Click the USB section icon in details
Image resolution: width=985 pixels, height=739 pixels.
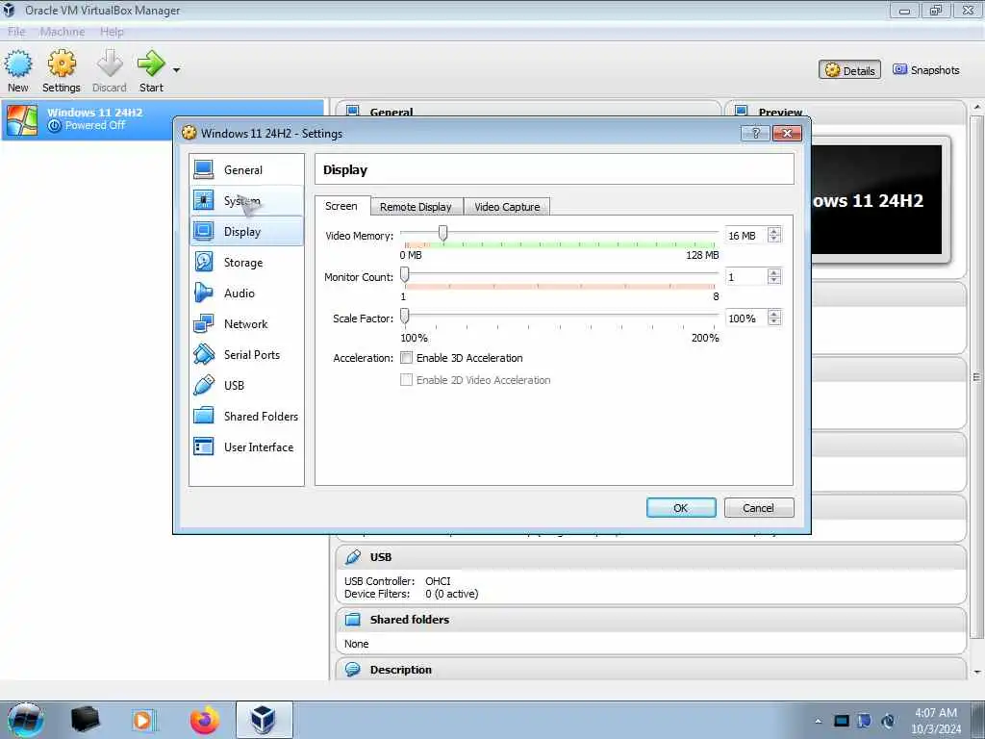pyautogui.click(x=353, y=557)
